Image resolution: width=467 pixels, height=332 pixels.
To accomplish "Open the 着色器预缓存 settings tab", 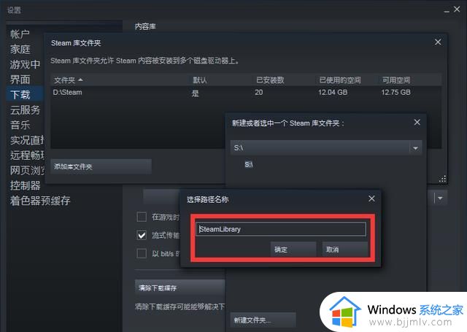I will click(40, 201).
